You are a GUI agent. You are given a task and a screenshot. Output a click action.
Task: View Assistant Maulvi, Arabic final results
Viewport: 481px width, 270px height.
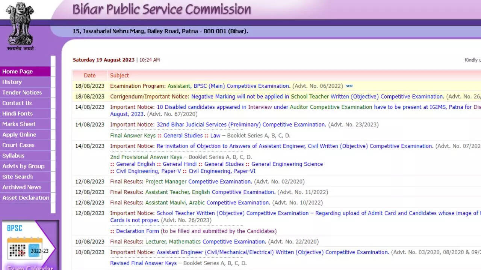tap(207, 202)
